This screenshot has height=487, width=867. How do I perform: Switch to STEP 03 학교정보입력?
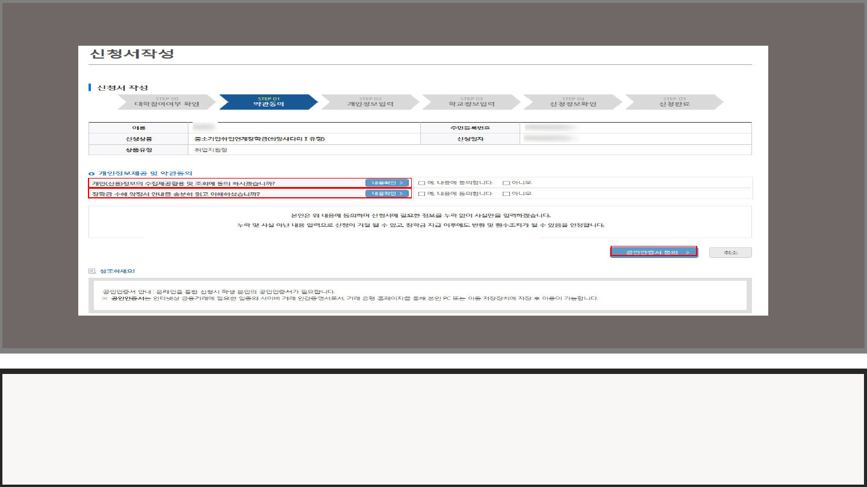point(471,102)
